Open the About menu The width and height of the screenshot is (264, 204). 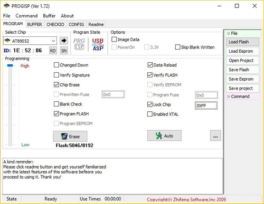67,16
